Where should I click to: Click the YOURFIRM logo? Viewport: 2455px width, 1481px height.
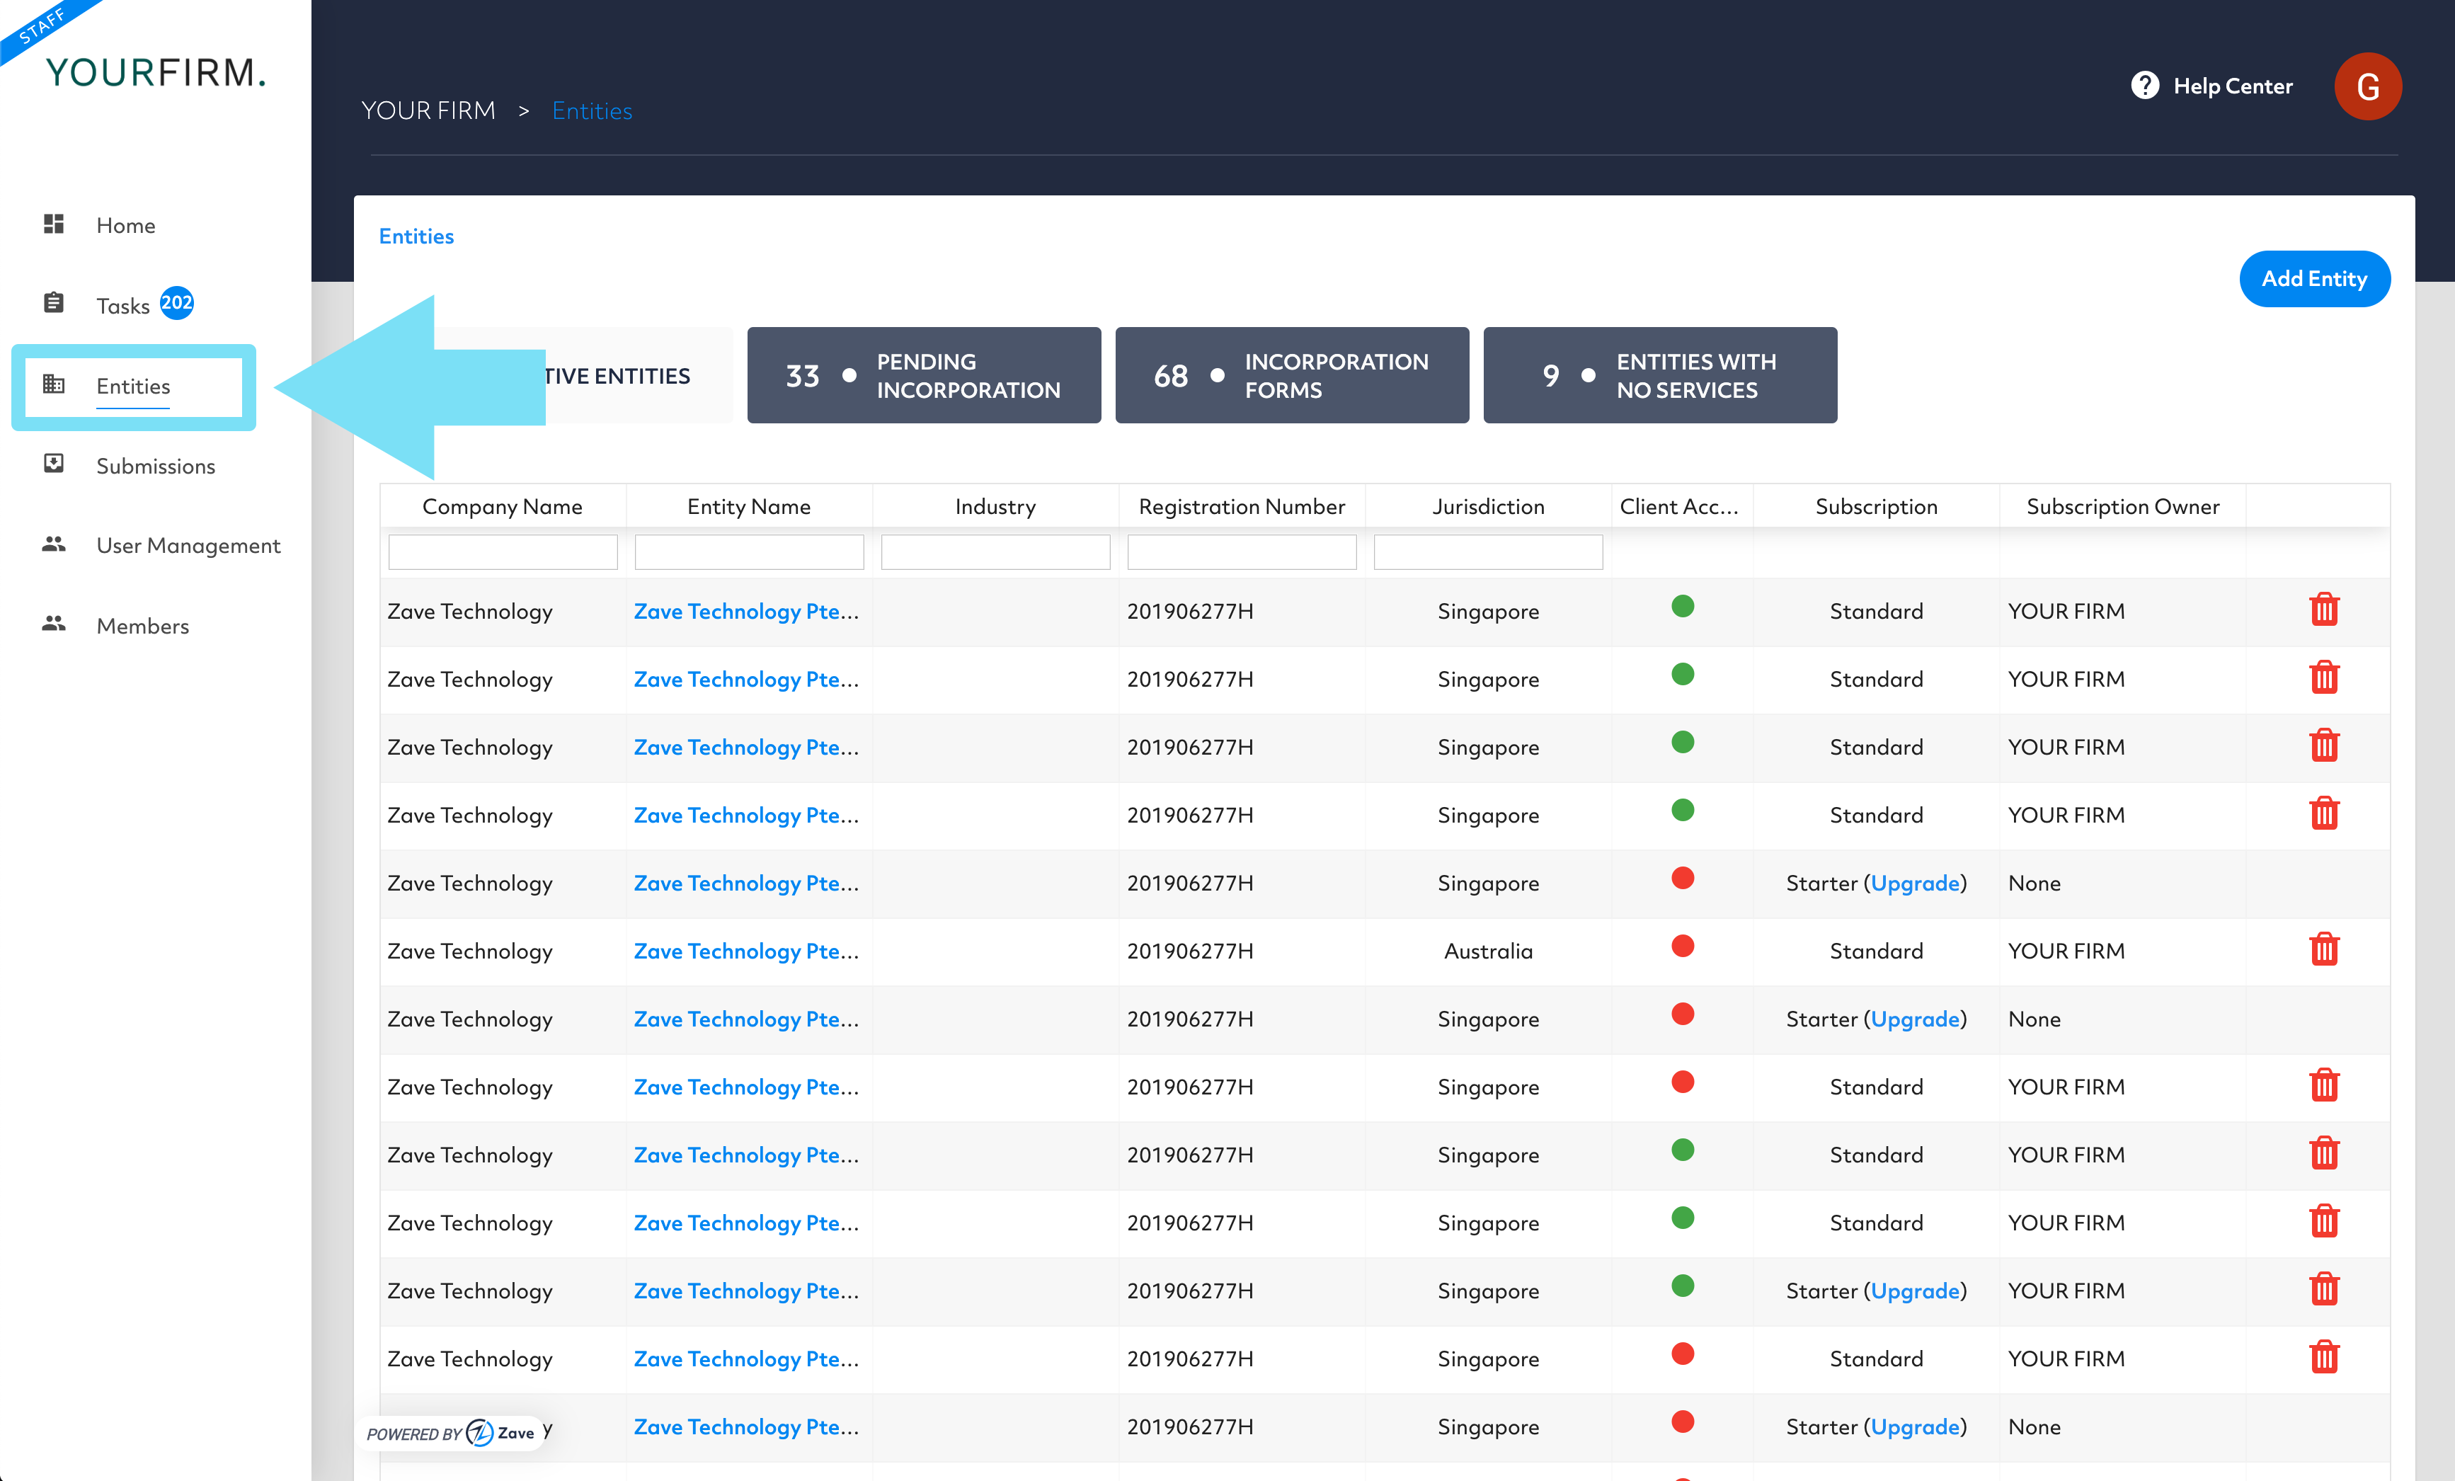156,73
